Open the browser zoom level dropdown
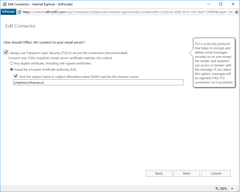Screen dimensions: 240x192 [x=232, y=189]
